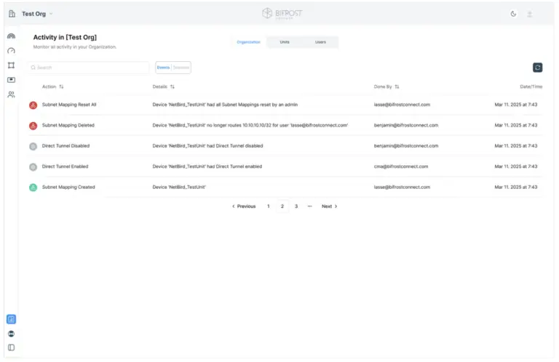Image resolution: width=559 pixels, height=362 pixels.
Task: Click benjamin@bifrostconnect.com in Subnet Mapping Deleted row
Action: click(406, 125)
